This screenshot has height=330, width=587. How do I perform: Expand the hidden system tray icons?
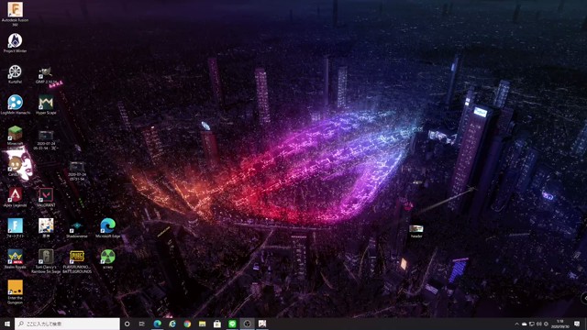517,324
